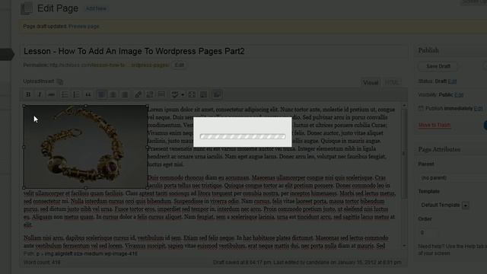This screenshot has width=487, height=274.
Task: Align content to the right
Action: (125, 94)
